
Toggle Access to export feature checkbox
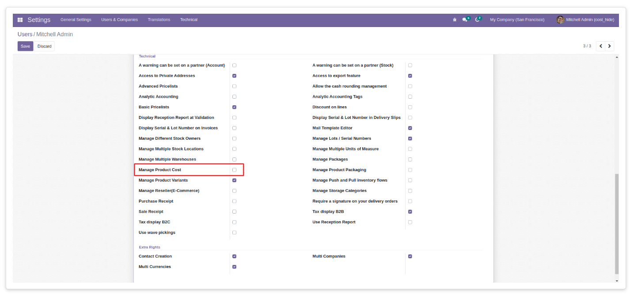point(410,76)
